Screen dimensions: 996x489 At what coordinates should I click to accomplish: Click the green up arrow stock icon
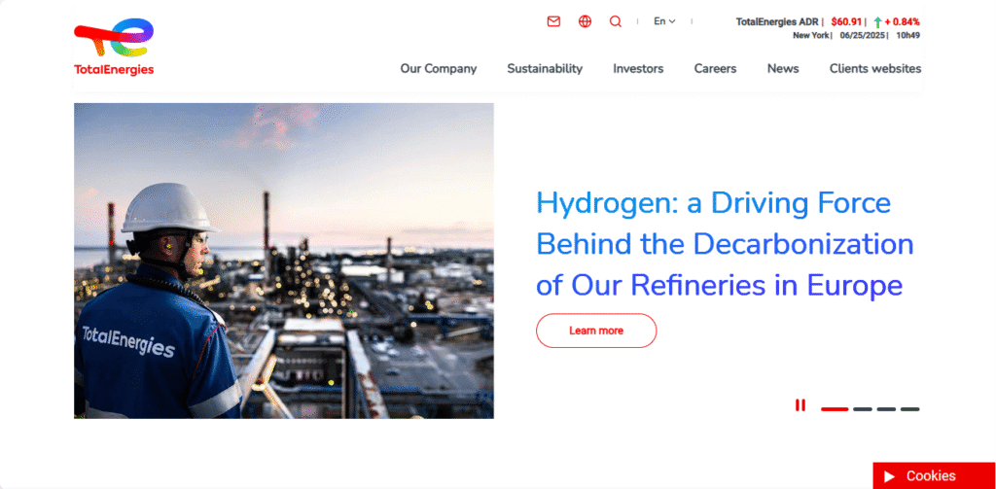(x=878, y=22)
